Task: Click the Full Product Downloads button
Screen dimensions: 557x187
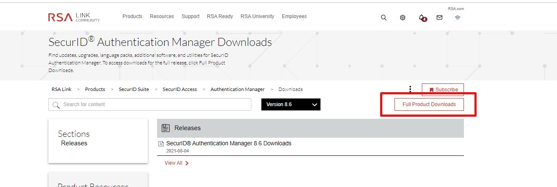Action: 429,104
